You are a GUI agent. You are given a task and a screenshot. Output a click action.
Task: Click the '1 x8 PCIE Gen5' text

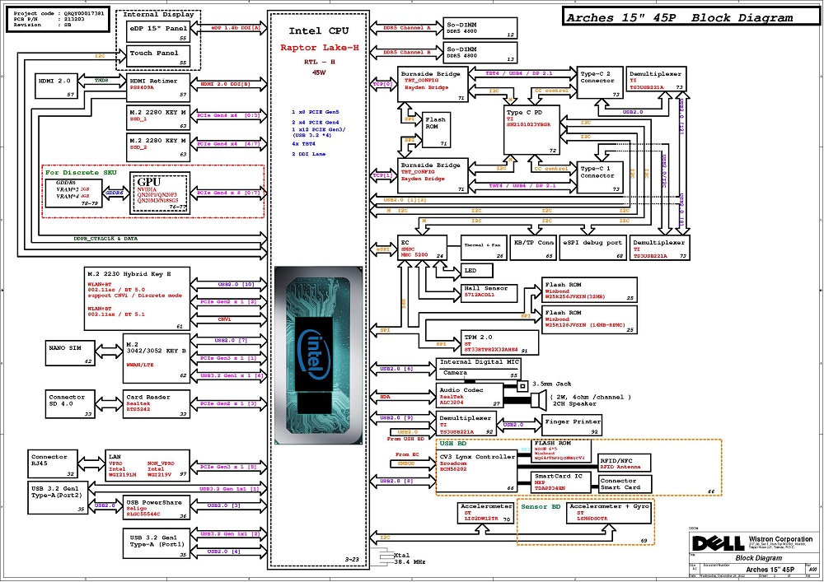(316, 112)
